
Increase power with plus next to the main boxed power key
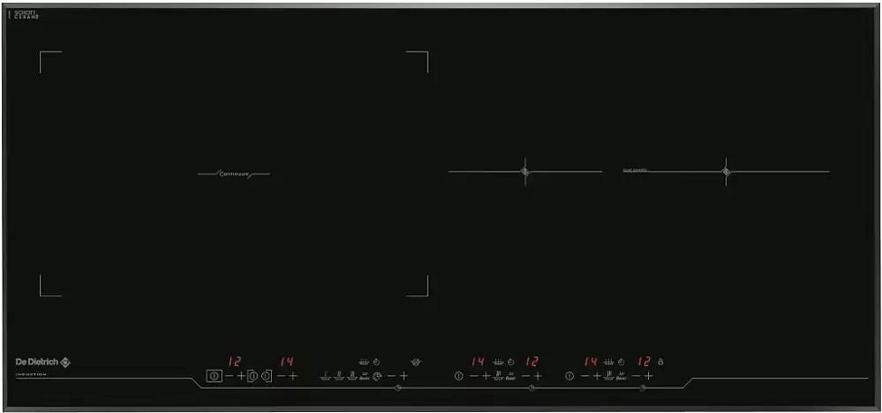(x=240, y=376)
